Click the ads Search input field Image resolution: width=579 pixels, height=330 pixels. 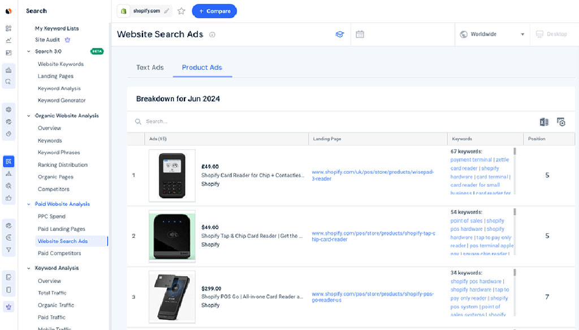[332, 122]
